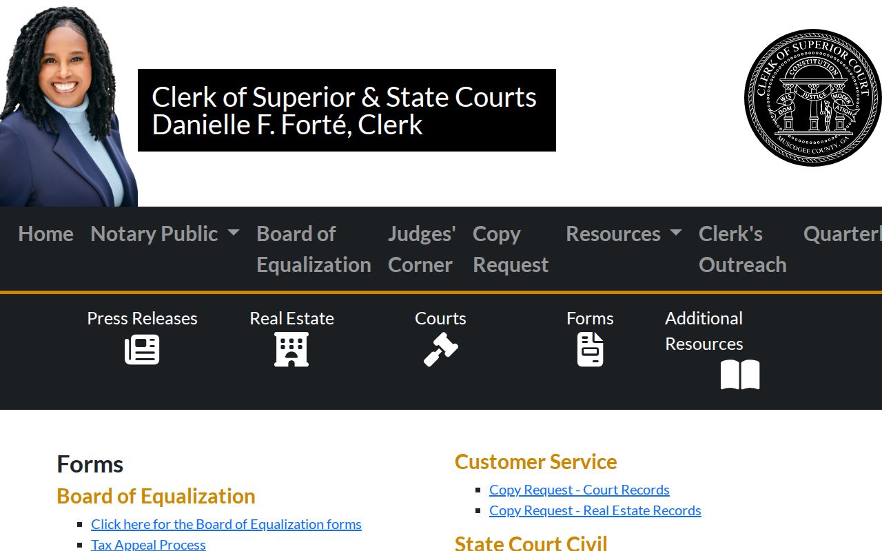Click the State Court Civil heading
This screenshot has width=882, height=551.
tap(531, 543)
